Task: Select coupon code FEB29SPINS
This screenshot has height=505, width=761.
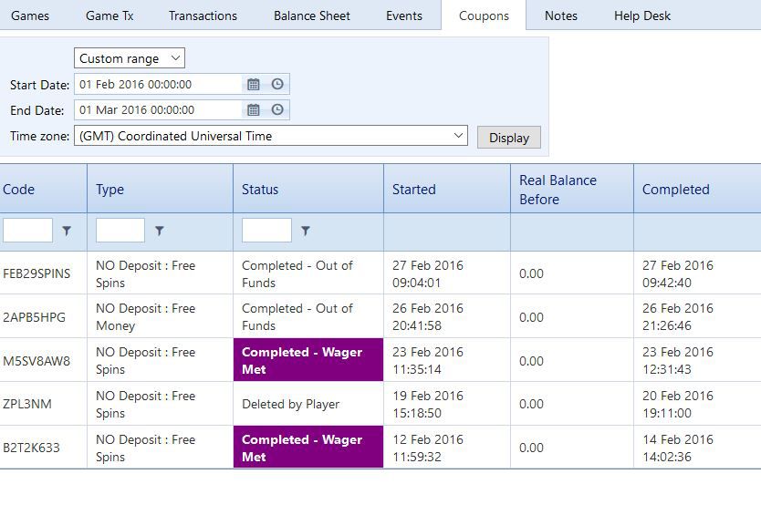Action: click(36, 273)
